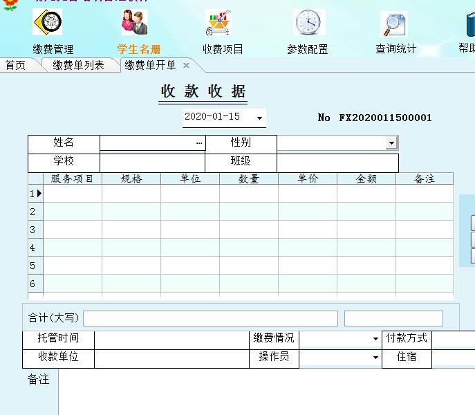Image resolution: width=475 pixels, height=415 pixels.
Task: Select grid row 4 header
Action: pos(35,248)
